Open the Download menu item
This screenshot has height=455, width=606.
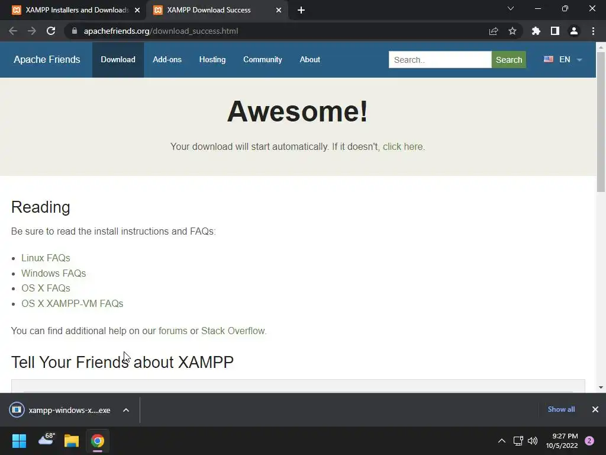118,60
